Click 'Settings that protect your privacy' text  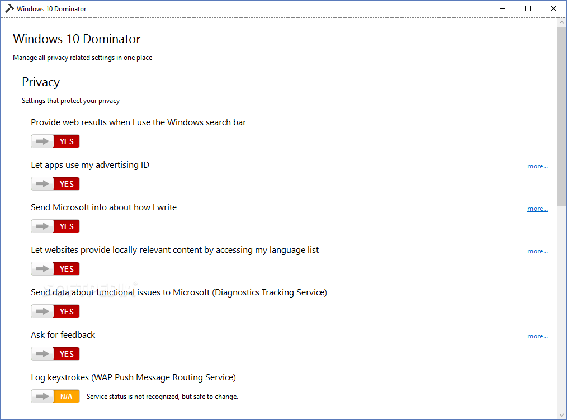pyautogui.click(x=70, y=101)
